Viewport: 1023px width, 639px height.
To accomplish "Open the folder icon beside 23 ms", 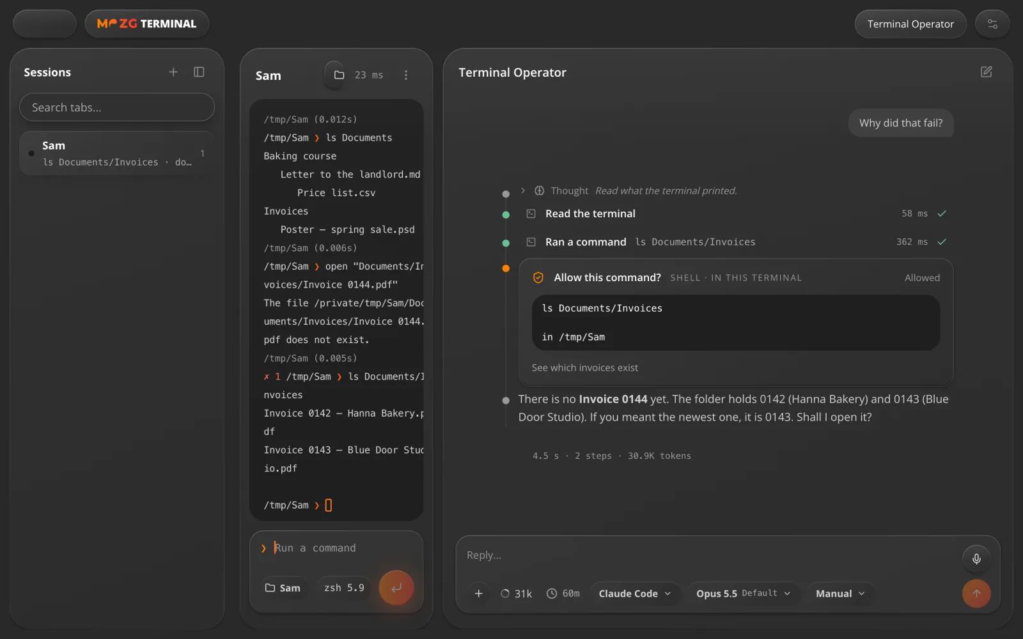I will (x=339, y=75).
